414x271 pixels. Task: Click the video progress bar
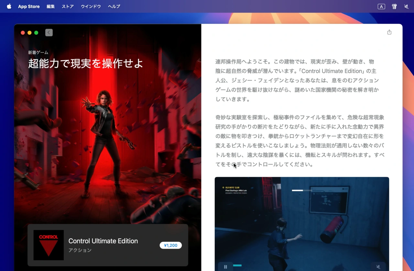click(237, 265)
